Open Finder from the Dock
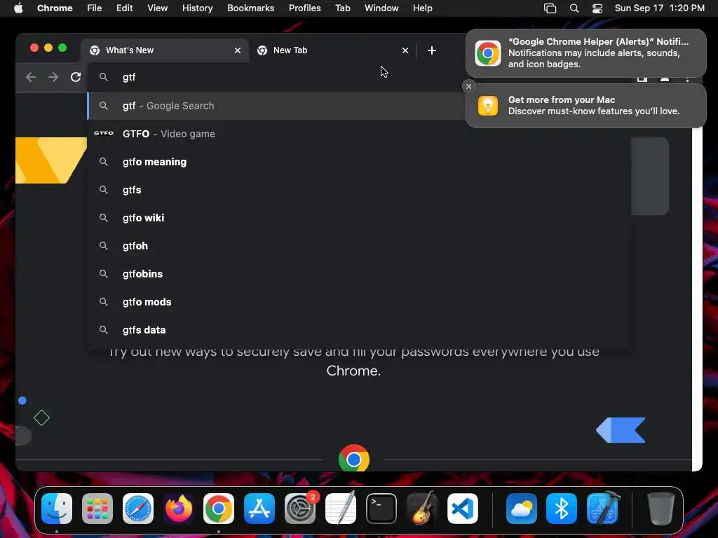 (57, 509)
